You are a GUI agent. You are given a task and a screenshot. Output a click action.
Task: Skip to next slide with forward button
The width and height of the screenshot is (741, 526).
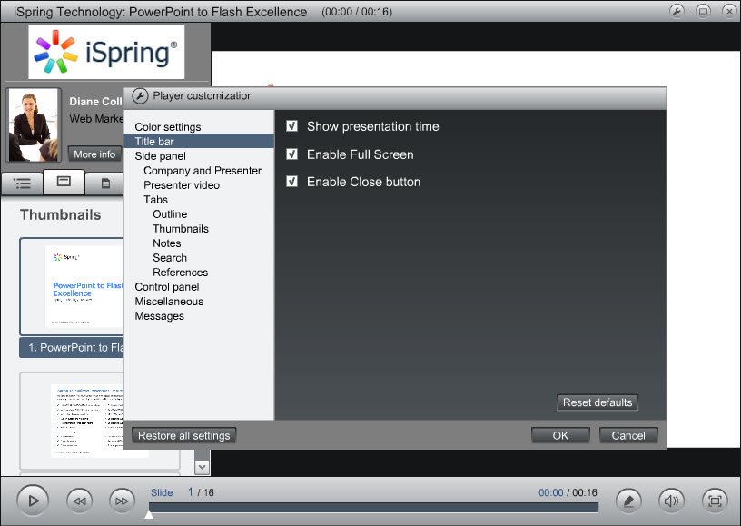coord(122,501)
